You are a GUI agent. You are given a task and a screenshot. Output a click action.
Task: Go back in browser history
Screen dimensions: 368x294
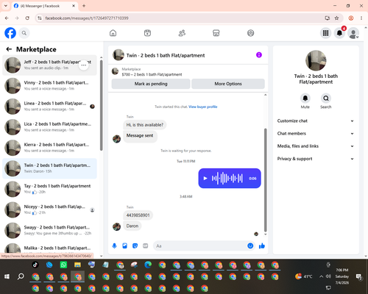point(7,18)
